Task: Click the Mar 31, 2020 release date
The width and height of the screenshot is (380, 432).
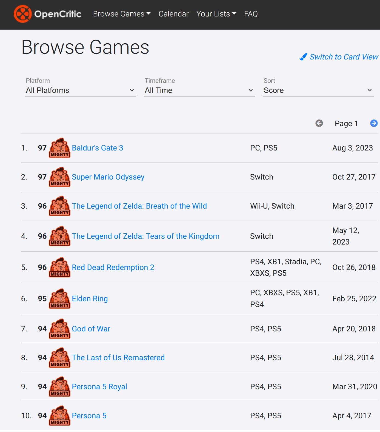Action: (355, 386)
